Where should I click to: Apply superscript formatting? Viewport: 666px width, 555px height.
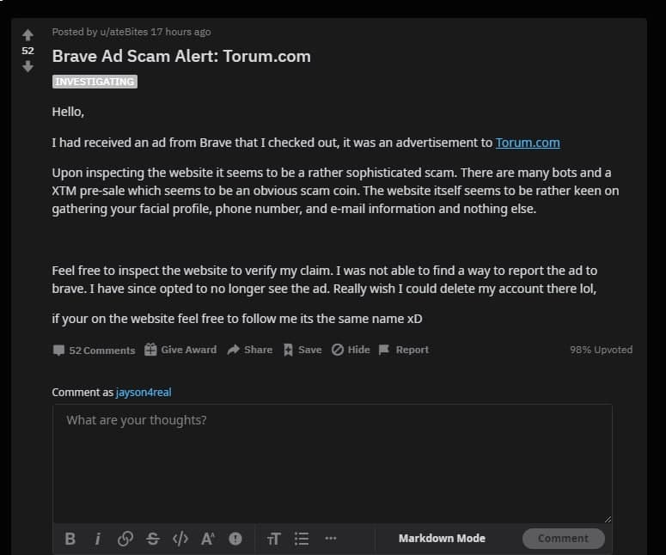208,539
